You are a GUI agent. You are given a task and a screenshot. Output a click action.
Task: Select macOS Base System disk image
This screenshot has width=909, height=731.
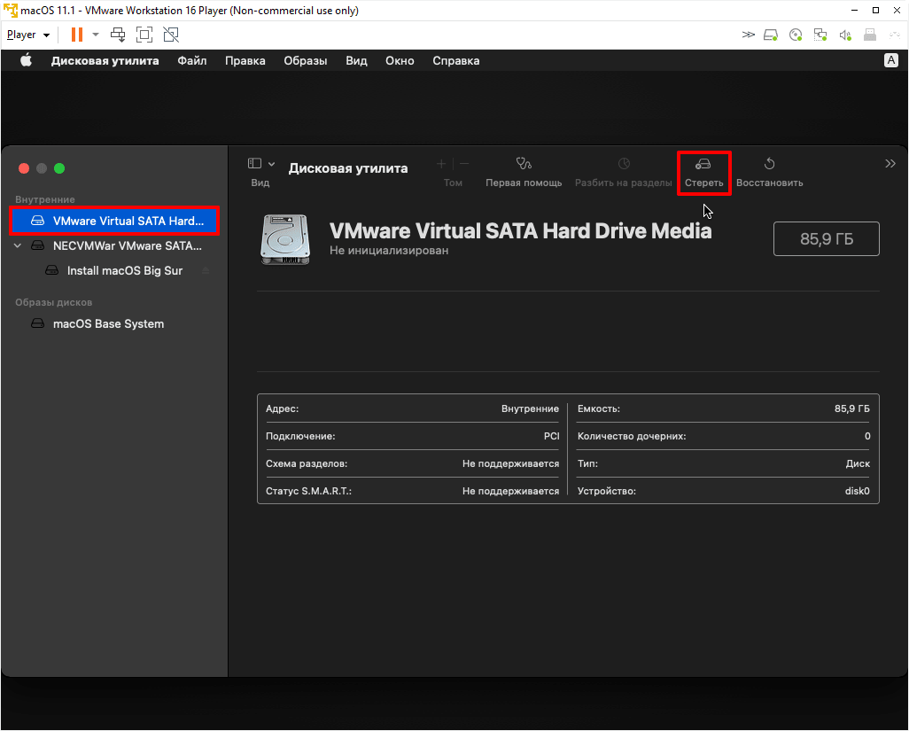pos(108,323)
